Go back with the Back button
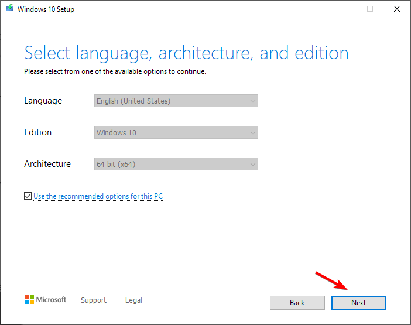This screenshot has width=411, height=325. pos(297,303)
